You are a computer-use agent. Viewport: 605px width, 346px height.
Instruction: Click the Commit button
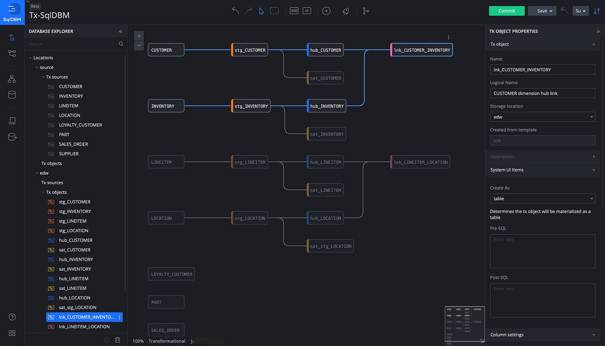(507, 11)
